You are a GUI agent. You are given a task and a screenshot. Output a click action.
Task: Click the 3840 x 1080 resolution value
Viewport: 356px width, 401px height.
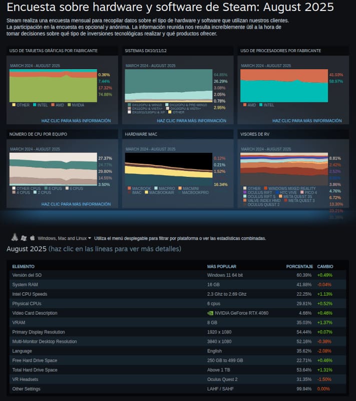click(219, 341)
